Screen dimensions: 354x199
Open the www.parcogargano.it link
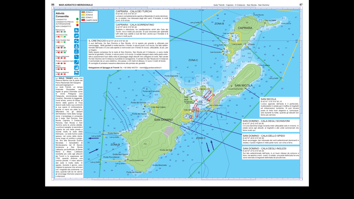pyautogui.click(x=64, y=85)
